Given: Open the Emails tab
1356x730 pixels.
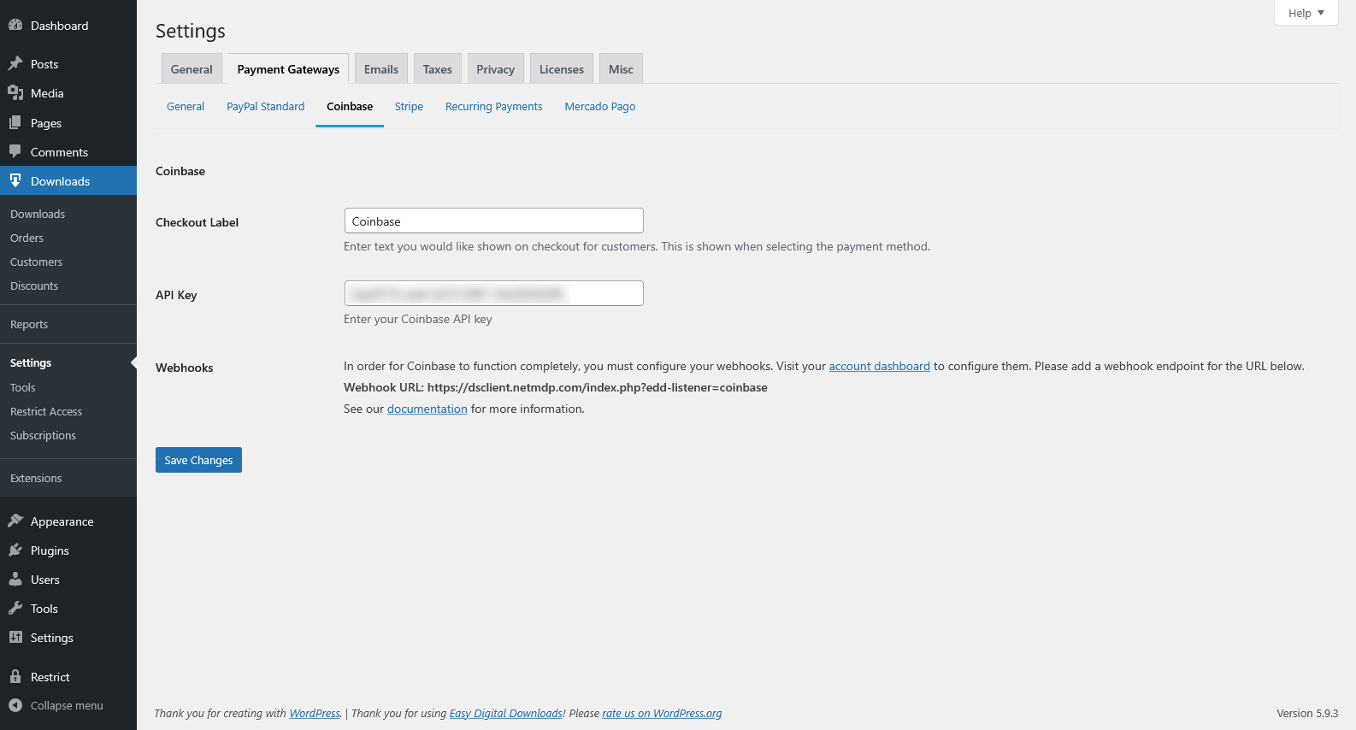Looking at the screenshot, I should point(381,69).
